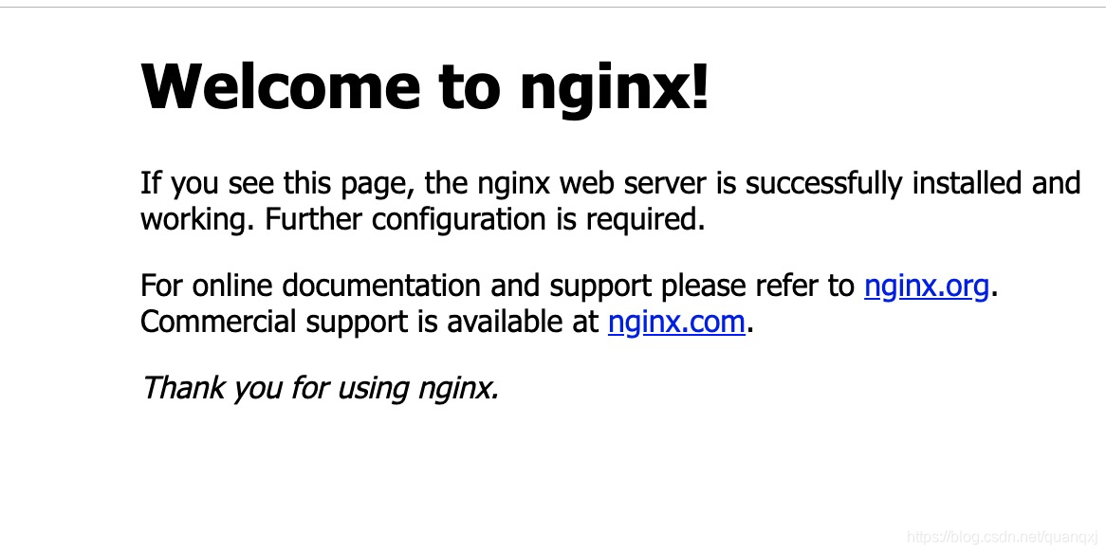The width and height of the screenshot is (1106, 554).
Task: Click the words "nginx web server" in the paragraph
Action: click(591, 184)
